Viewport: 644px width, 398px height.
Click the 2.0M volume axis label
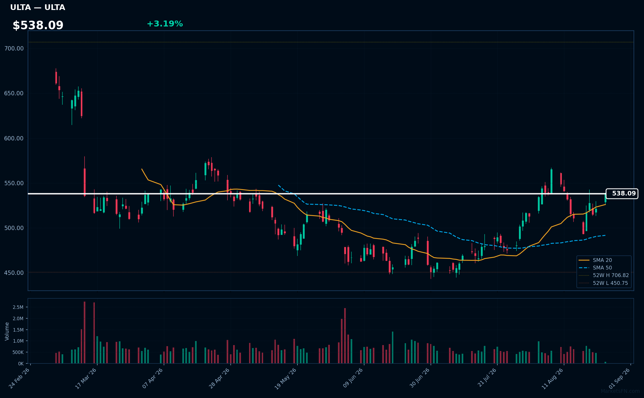click(18, 319)
